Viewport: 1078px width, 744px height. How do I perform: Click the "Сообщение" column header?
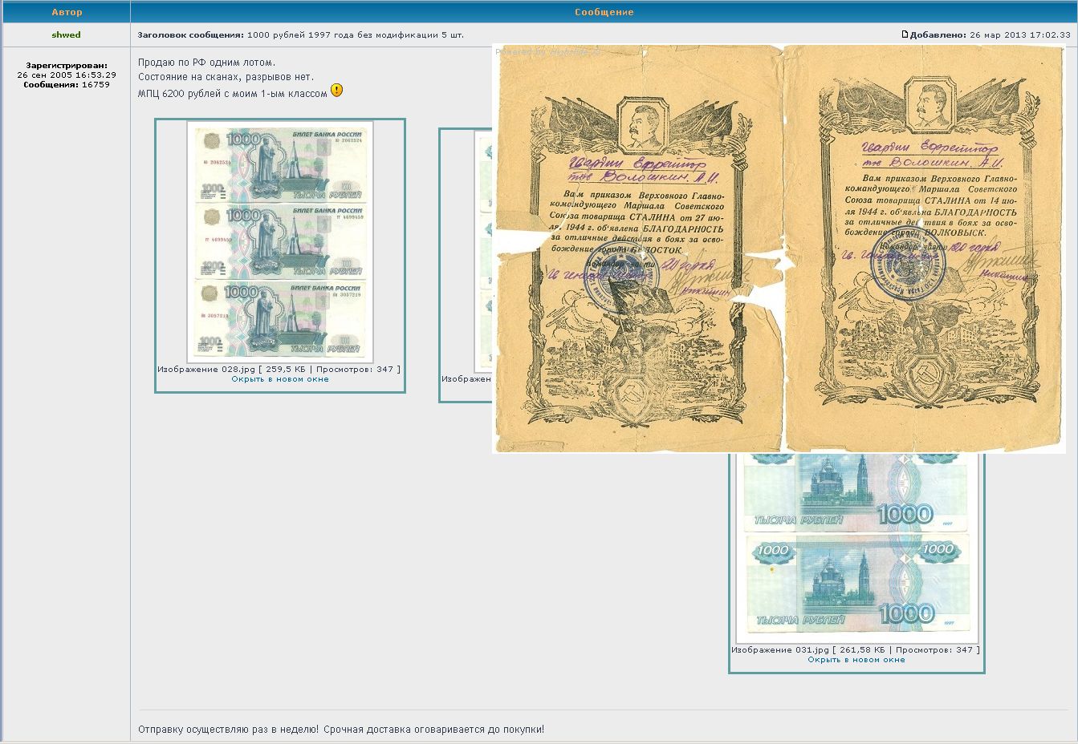(x=604, y=12)
